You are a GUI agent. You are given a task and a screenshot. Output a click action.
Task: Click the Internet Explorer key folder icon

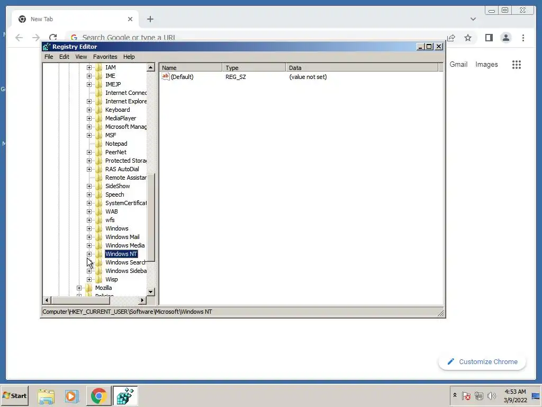(x=99, y=101)
